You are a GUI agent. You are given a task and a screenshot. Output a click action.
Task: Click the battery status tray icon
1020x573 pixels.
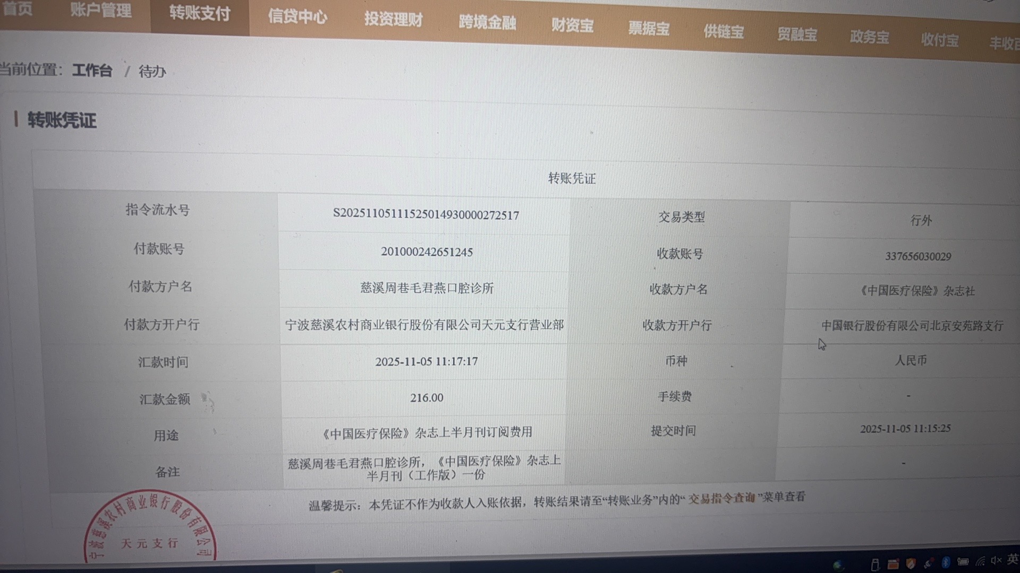[963, 561]
